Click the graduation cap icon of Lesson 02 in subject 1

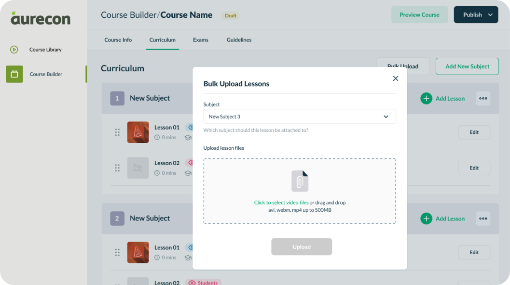point(188,173)
